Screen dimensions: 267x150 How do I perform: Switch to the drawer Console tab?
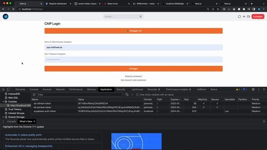11,121
